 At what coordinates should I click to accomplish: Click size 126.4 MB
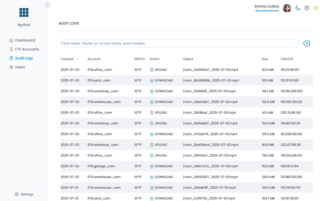[268, 177]
